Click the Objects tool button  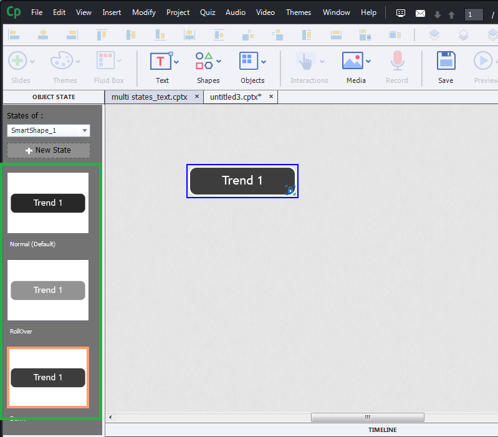tap(248, 60)
